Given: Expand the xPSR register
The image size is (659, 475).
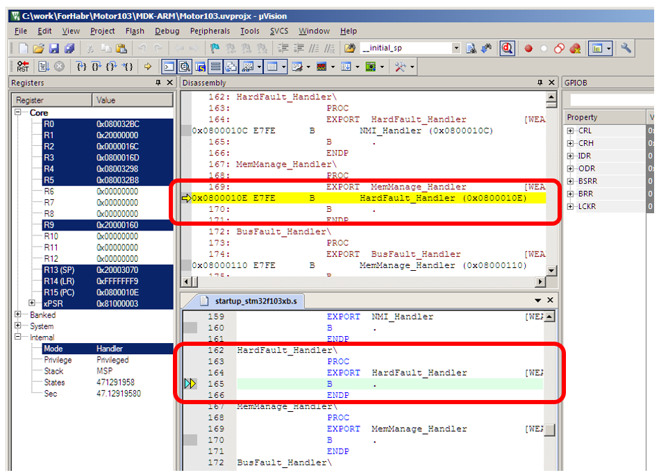Looking at the screenshot, I should 31,303.
